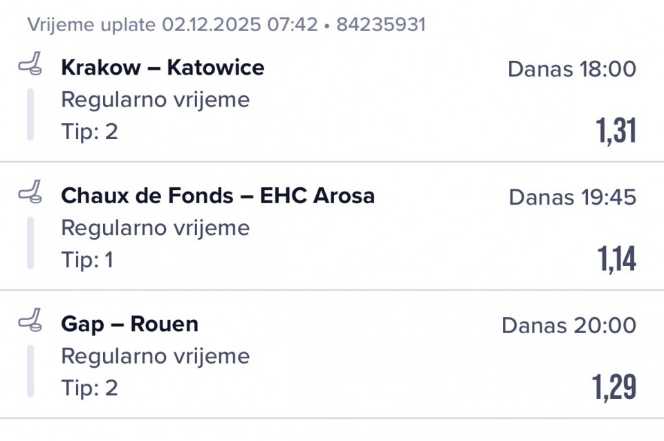664x441 pixels.
Task: Click Regularno vrijeme under Chaux de Fonds
Action: click(x=155, y=227)
